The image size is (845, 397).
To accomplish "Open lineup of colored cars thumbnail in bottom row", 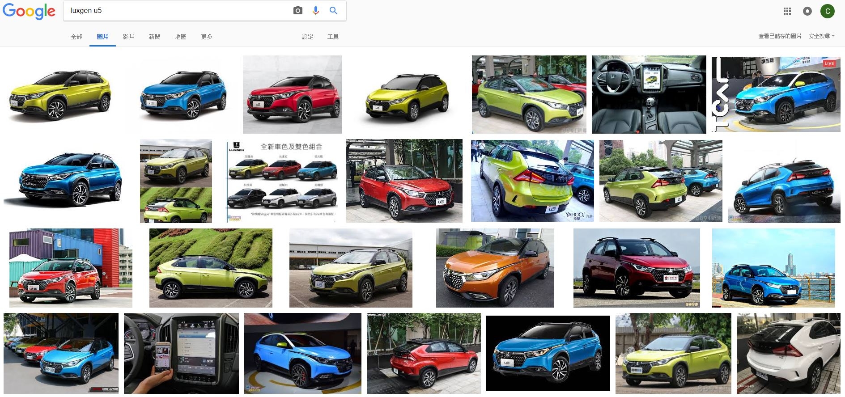I will click(61, 353).
